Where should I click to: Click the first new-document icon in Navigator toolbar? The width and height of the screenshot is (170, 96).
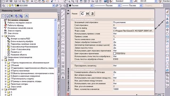point(3,16)
